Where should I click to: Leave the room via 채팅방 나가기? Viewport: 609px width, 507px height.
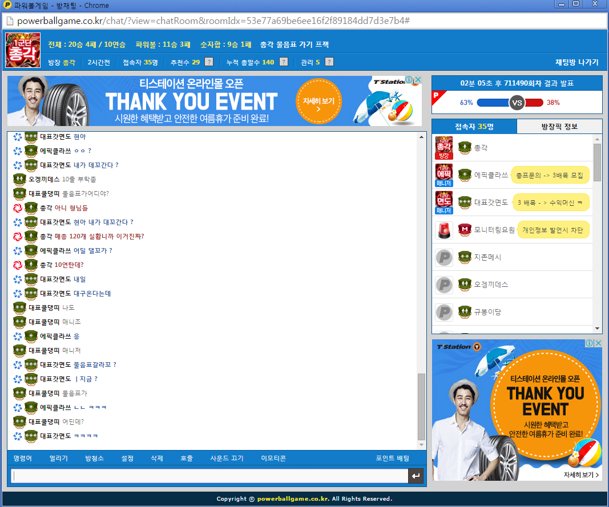(x=577, y=62)
